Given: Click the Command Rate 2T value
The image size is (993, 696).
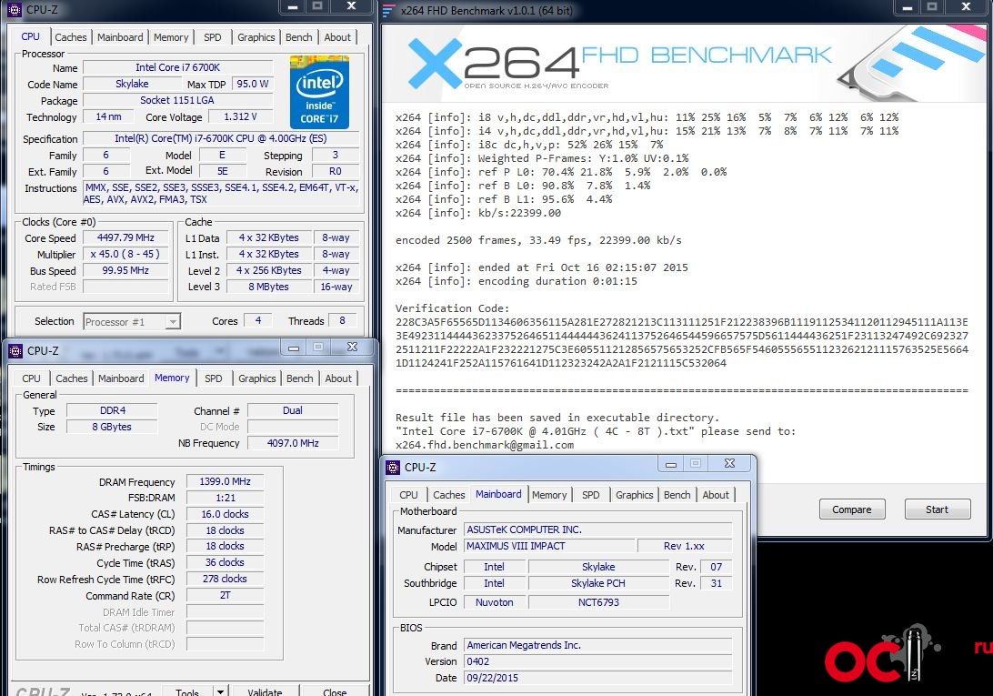Looking at the screenshot, I should pyautogui.click(x=225, y=595).
